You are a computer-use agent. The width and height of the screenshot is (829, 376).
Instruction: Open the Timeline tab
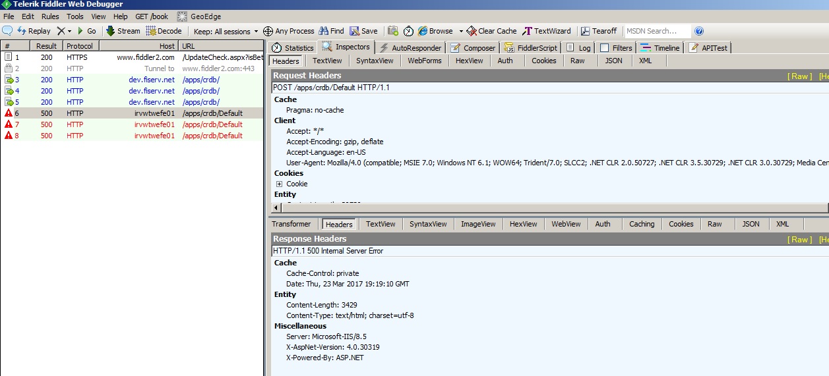tap(660, 47)
